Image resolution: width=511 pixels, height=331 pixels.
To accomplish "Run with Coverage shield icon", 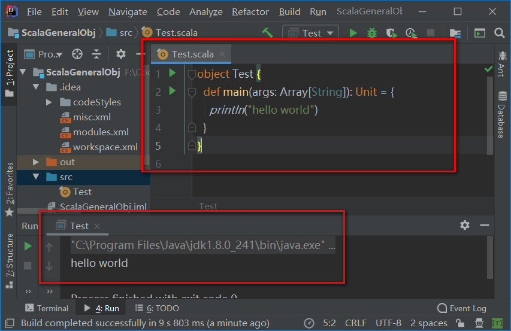I will 391,33.
